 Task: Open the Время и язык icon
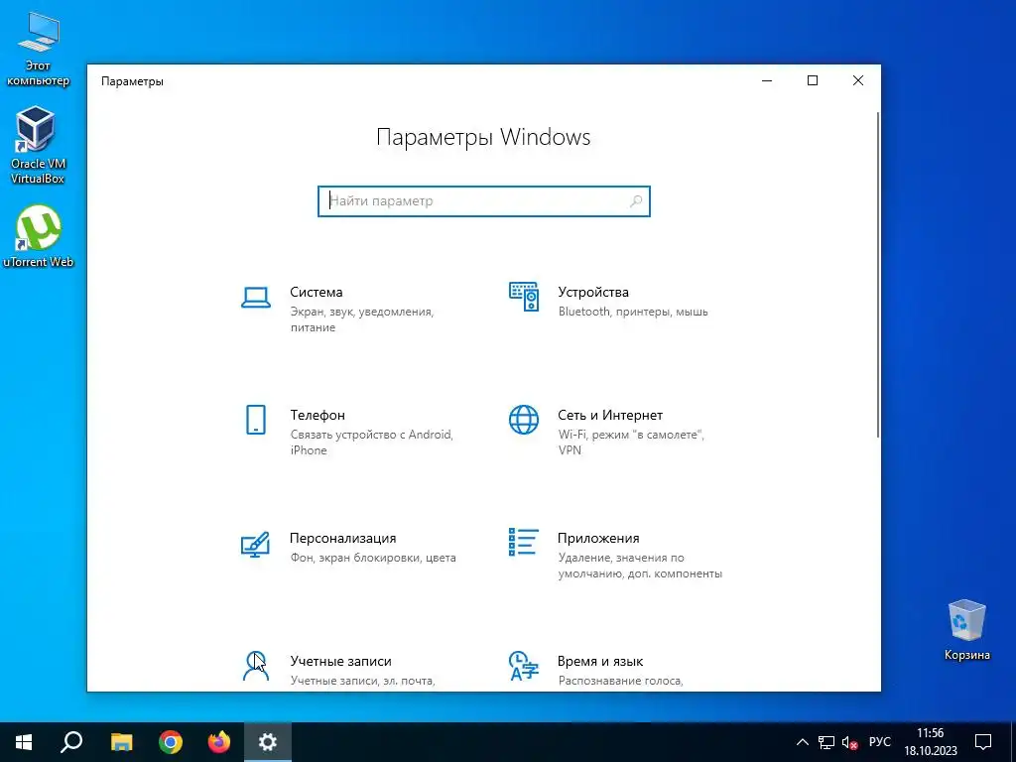coord(524,666)
